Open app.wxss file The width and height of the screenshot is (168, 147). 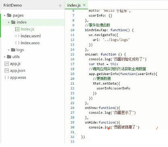point(18,77)
